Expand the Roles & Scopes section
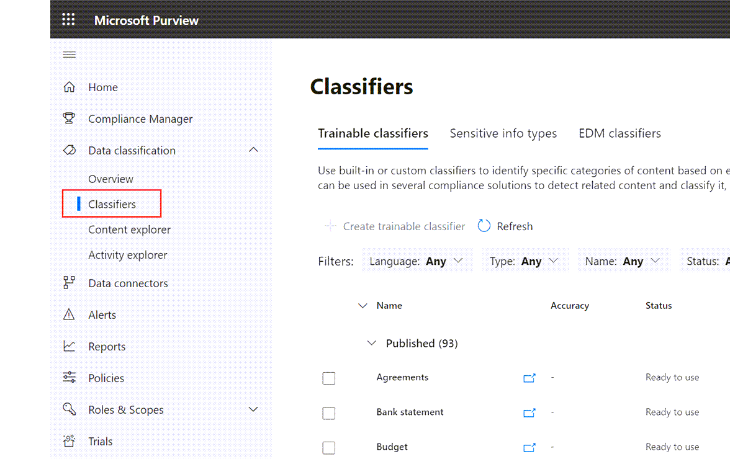 [253, 409]
